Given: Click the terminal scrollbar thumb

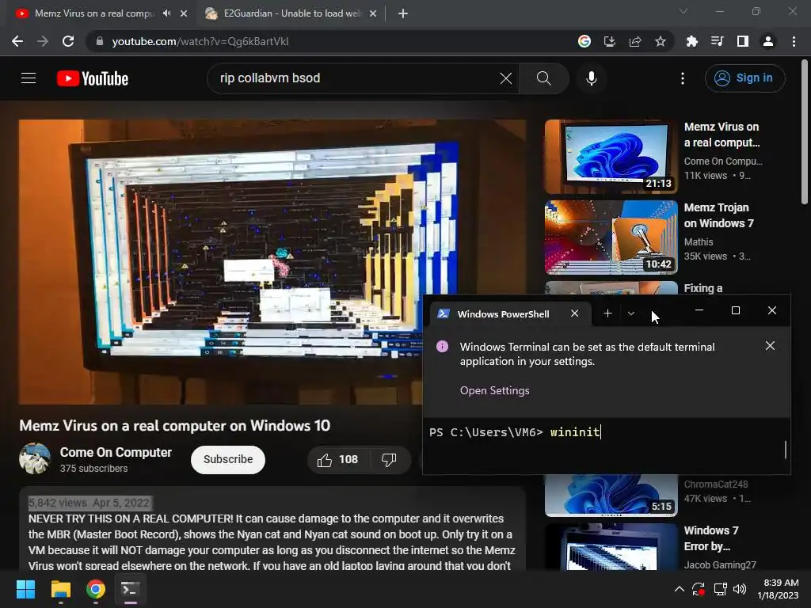Looking at the screenshot, I should (785, 450).
